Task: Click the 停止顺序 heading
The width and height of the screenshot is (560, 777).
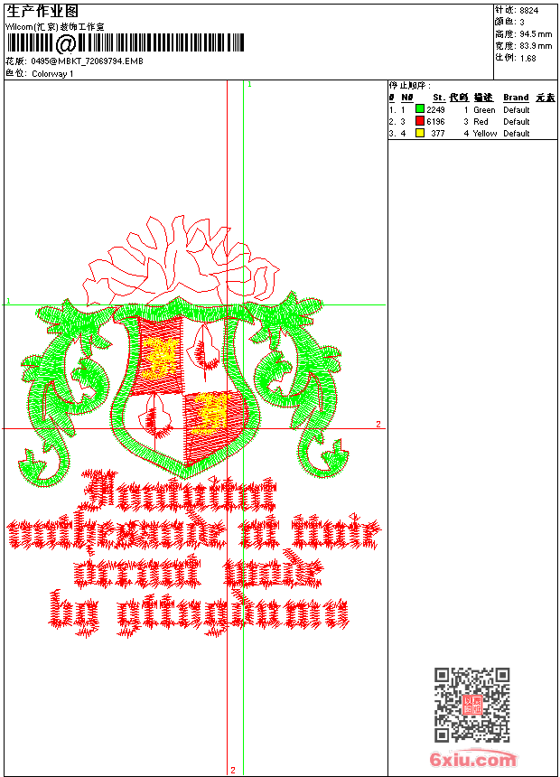Action: click(409, 86)
